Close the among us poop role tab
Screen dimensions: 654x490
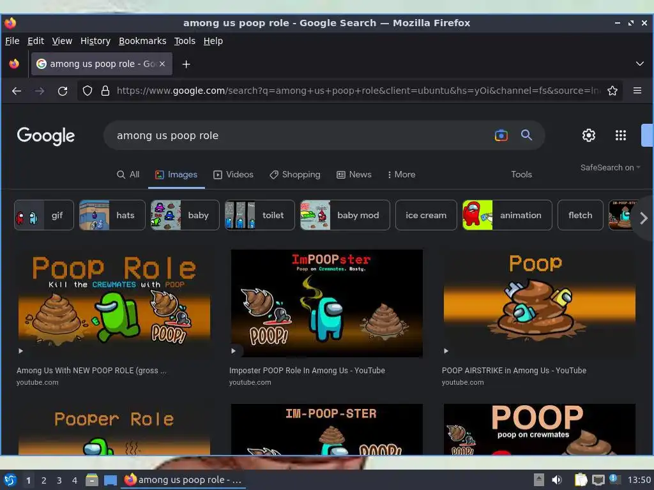(x=162, y=64)
